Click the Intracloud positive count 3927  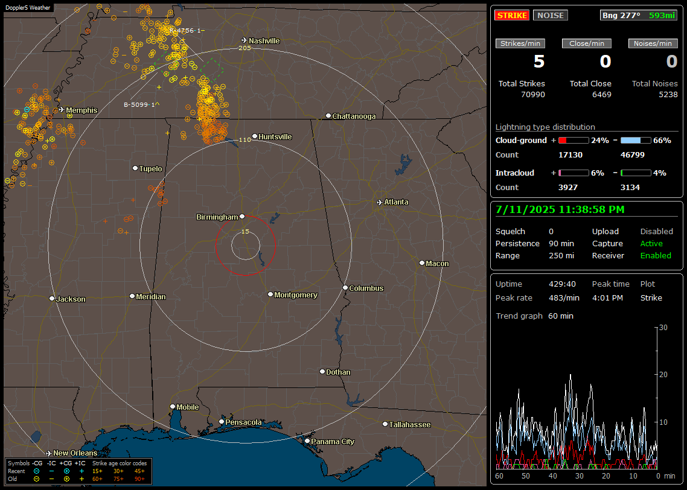coord(568,187)
